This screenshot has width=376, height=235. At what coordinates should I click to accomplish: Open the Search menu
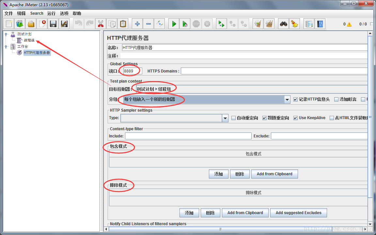(x=37, y=13)
